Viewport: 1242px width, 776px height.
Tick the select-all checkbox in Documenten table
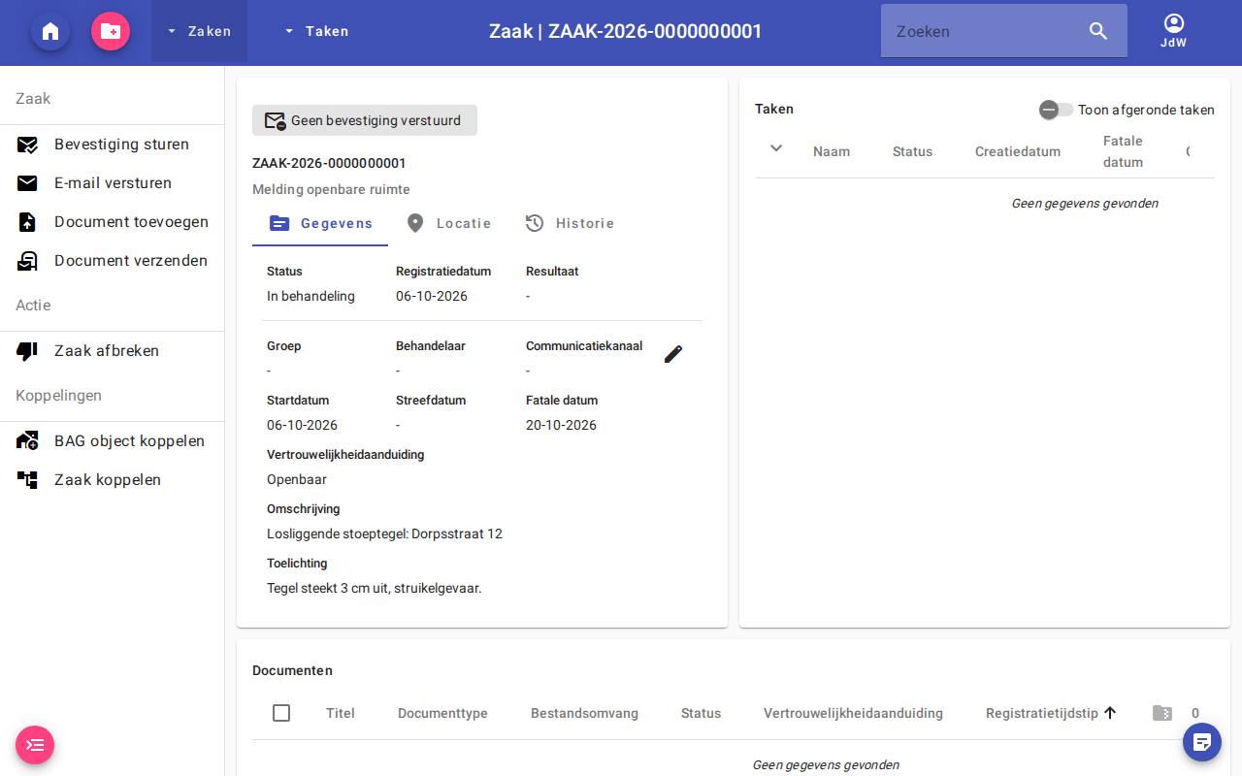click(x=281, y=713)
